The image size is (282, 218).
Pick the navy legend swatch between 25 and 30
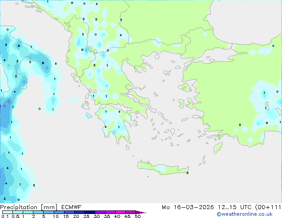[89, 212]
